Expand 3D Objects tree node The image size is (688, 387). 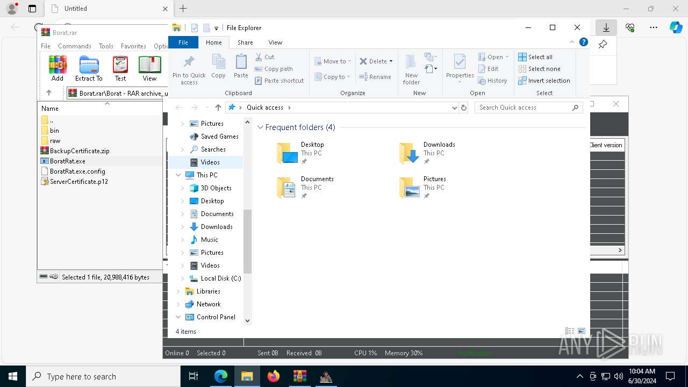pyautogui.click(x=183, y=188)
